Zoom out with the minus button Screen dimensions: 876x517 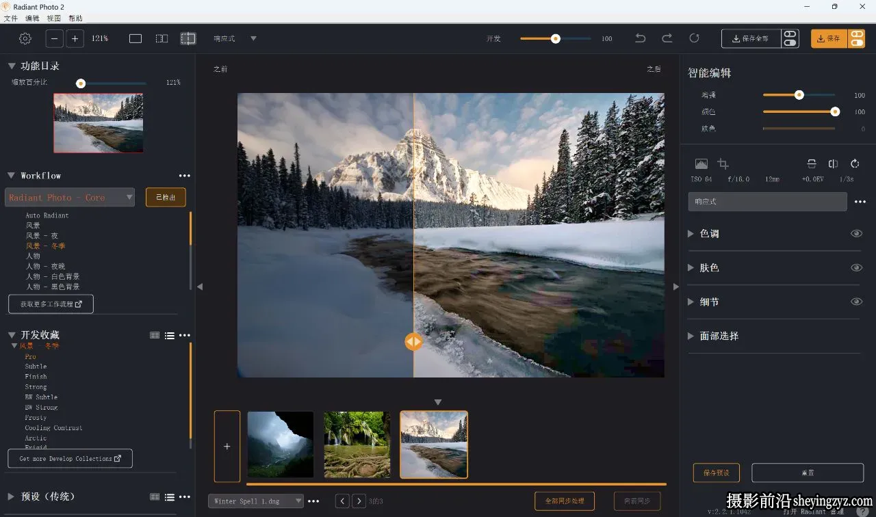point(55,38)
